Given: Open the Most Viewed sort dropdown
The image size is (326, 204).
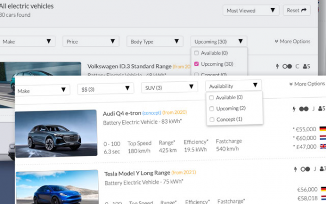Looking at the screenshot, I should pyautogui.click(x=250, y=10).
